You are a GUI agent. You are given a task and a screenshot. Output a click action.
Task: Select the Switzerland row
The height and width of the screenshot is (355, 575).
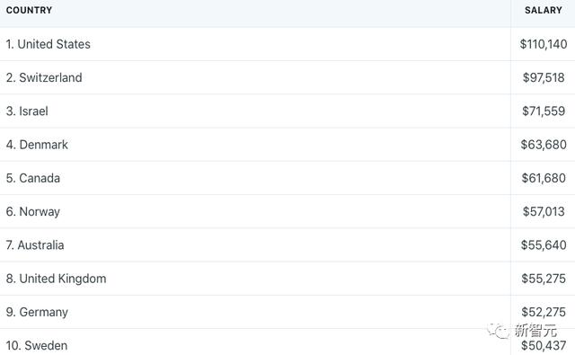point(287,78)
